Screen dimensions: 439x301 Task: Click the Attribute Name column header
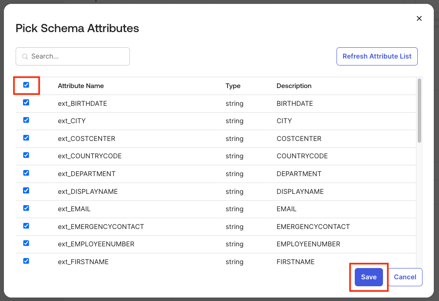click(x=81, y=85)
